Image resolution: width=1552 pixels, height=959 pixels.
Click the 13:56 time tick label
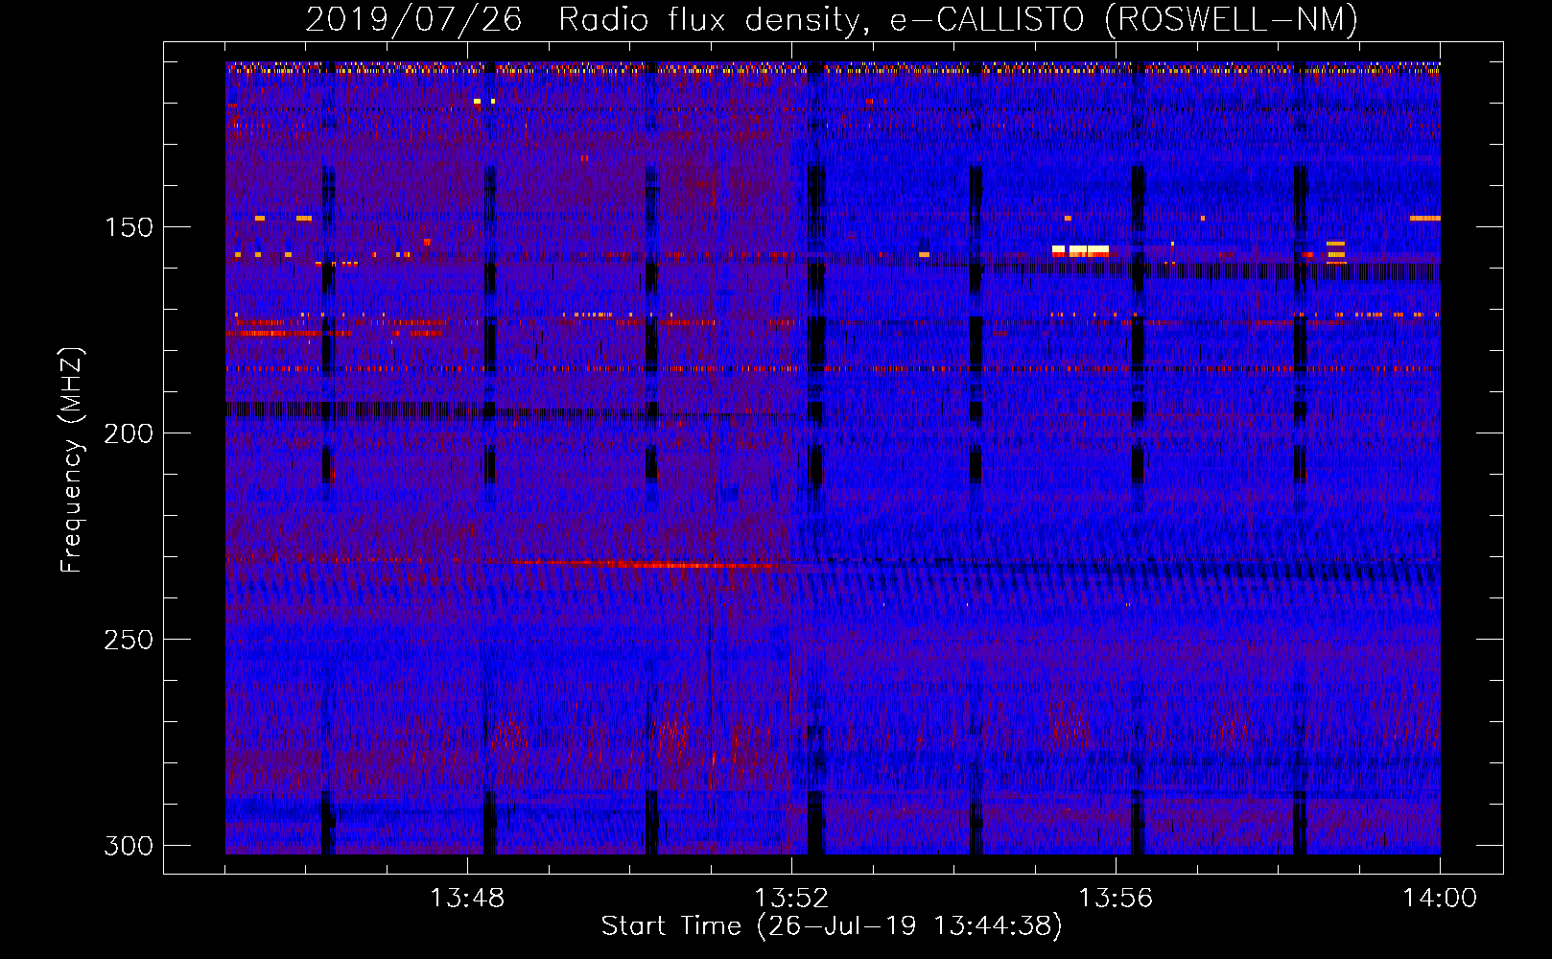pyautogui.click(x=1116, y=899)
